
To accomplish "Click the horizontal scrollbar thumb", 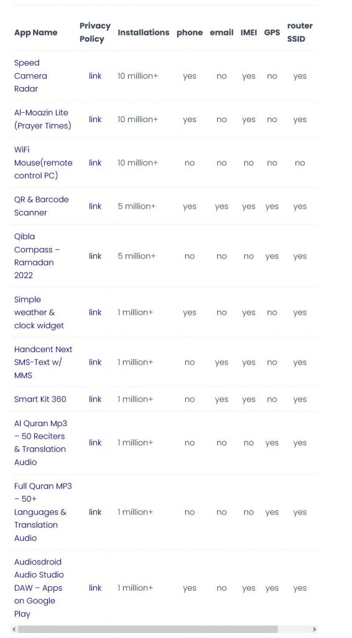I will click(148, 629).
